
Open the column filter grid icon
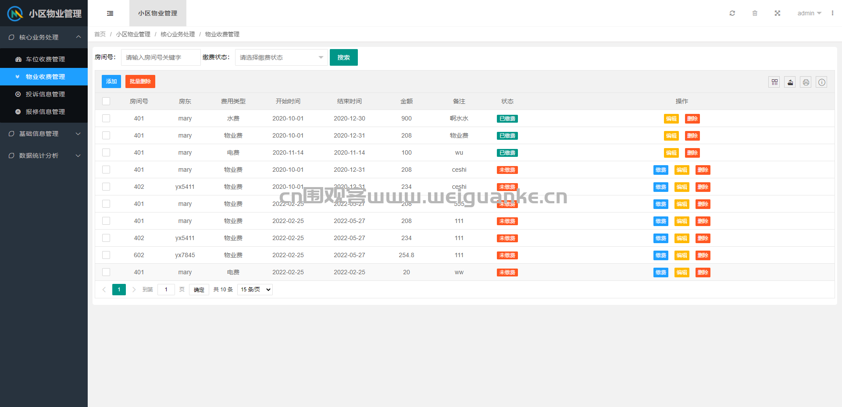[x=774, y=82]
